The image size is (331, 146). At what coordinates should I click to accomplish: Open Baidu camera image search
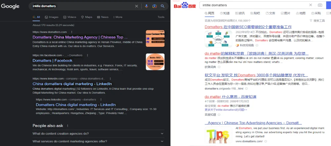point(320,5)
